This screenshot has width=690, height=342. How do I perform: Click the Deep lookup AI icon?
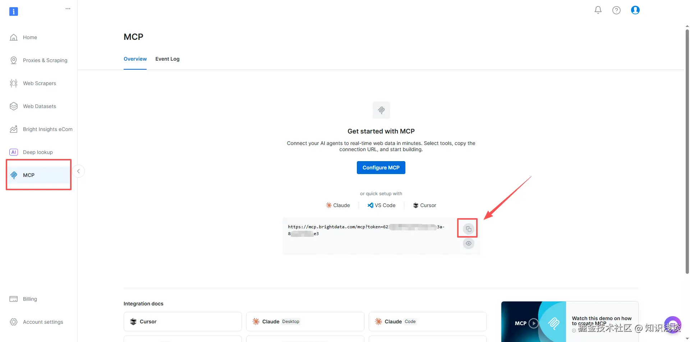14,152
